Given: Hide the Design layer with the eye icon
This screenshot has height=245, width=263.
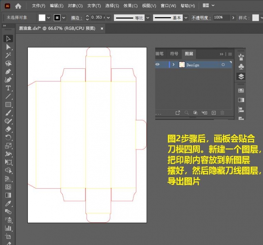Looking at the screenshot, I should click(157, 65).
